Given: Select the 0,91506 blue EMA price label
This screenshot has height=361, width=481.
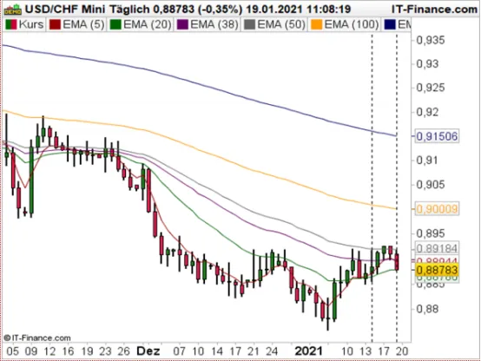Looking at the screenshot, I should click(x=437, y=136).
